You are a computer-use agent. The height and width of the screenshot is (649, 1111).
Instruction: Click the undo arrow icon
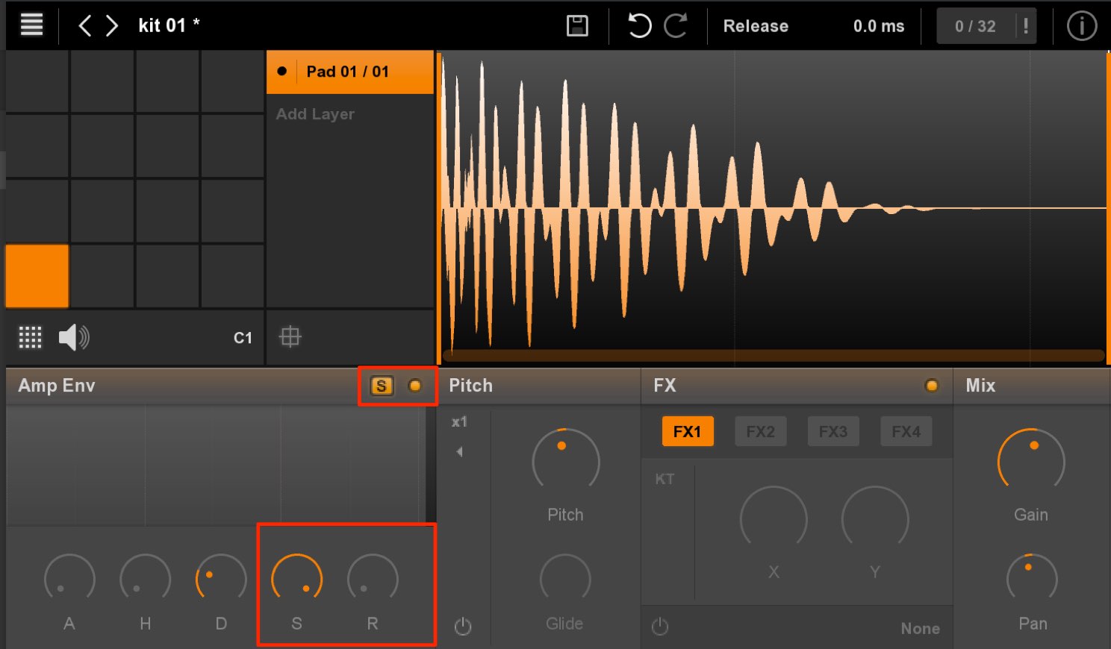638,26
